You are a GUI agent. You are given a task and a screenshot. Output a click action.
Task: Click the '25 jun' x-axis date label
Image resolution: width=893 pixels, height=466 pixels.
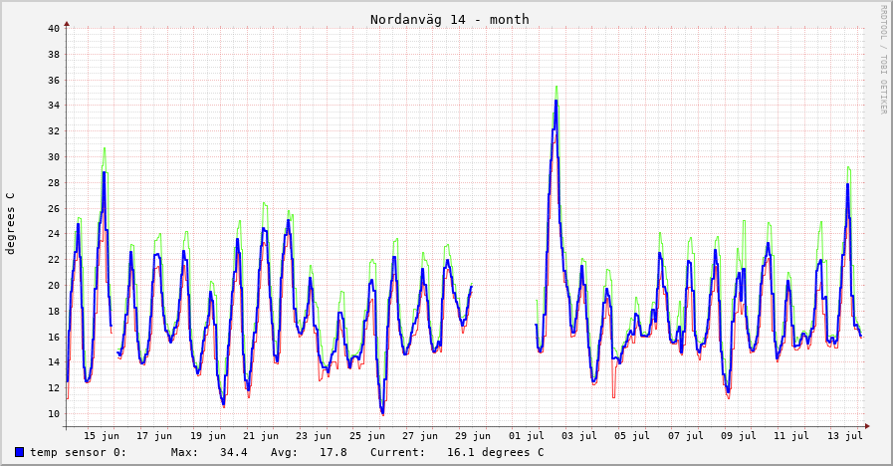tap(367, 436)
